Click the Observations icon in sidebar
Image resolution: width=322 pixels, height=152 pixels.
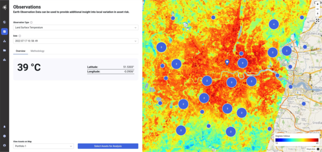pos(5,32)
